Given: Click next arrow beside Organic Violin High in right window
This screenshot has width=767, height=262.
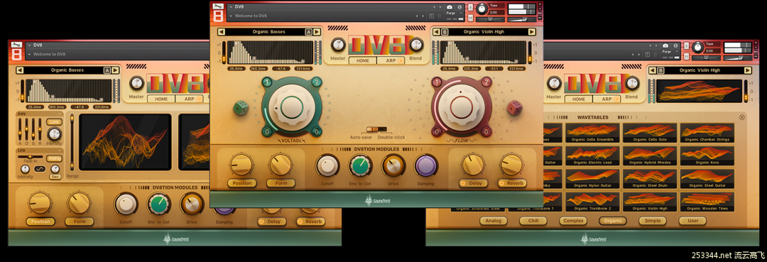Looking at the screenshot, I should pyautogui.click(x=747, y=70).
